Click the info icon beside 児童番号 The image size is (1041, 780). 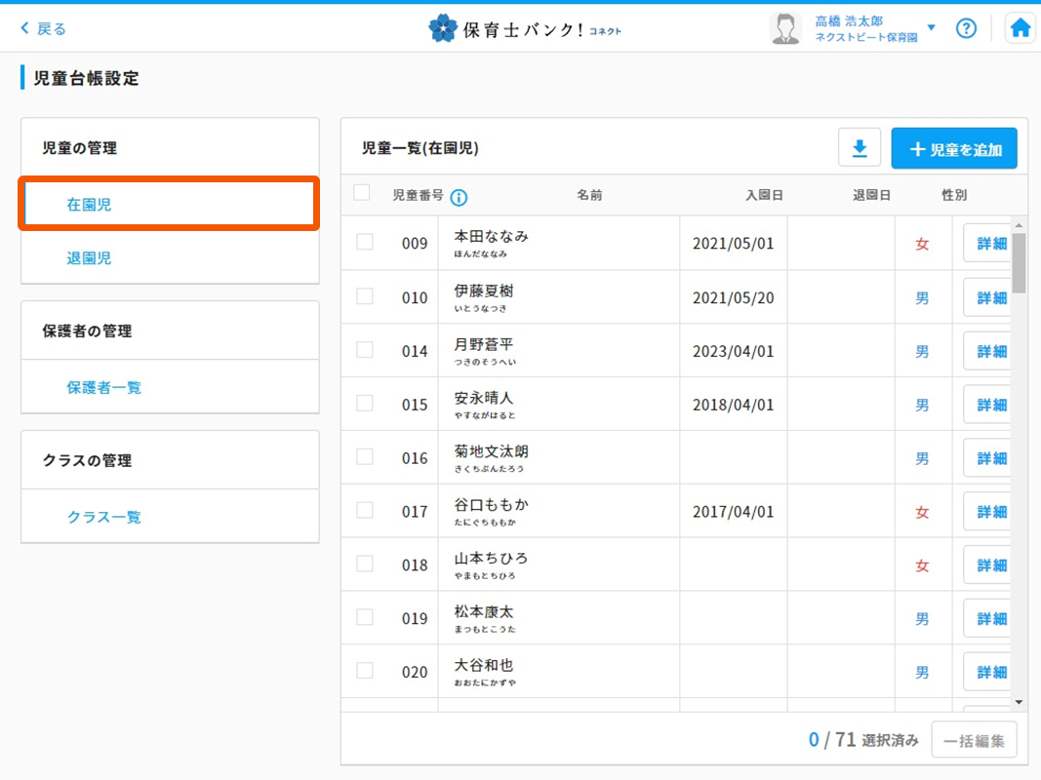coord(459,197)
